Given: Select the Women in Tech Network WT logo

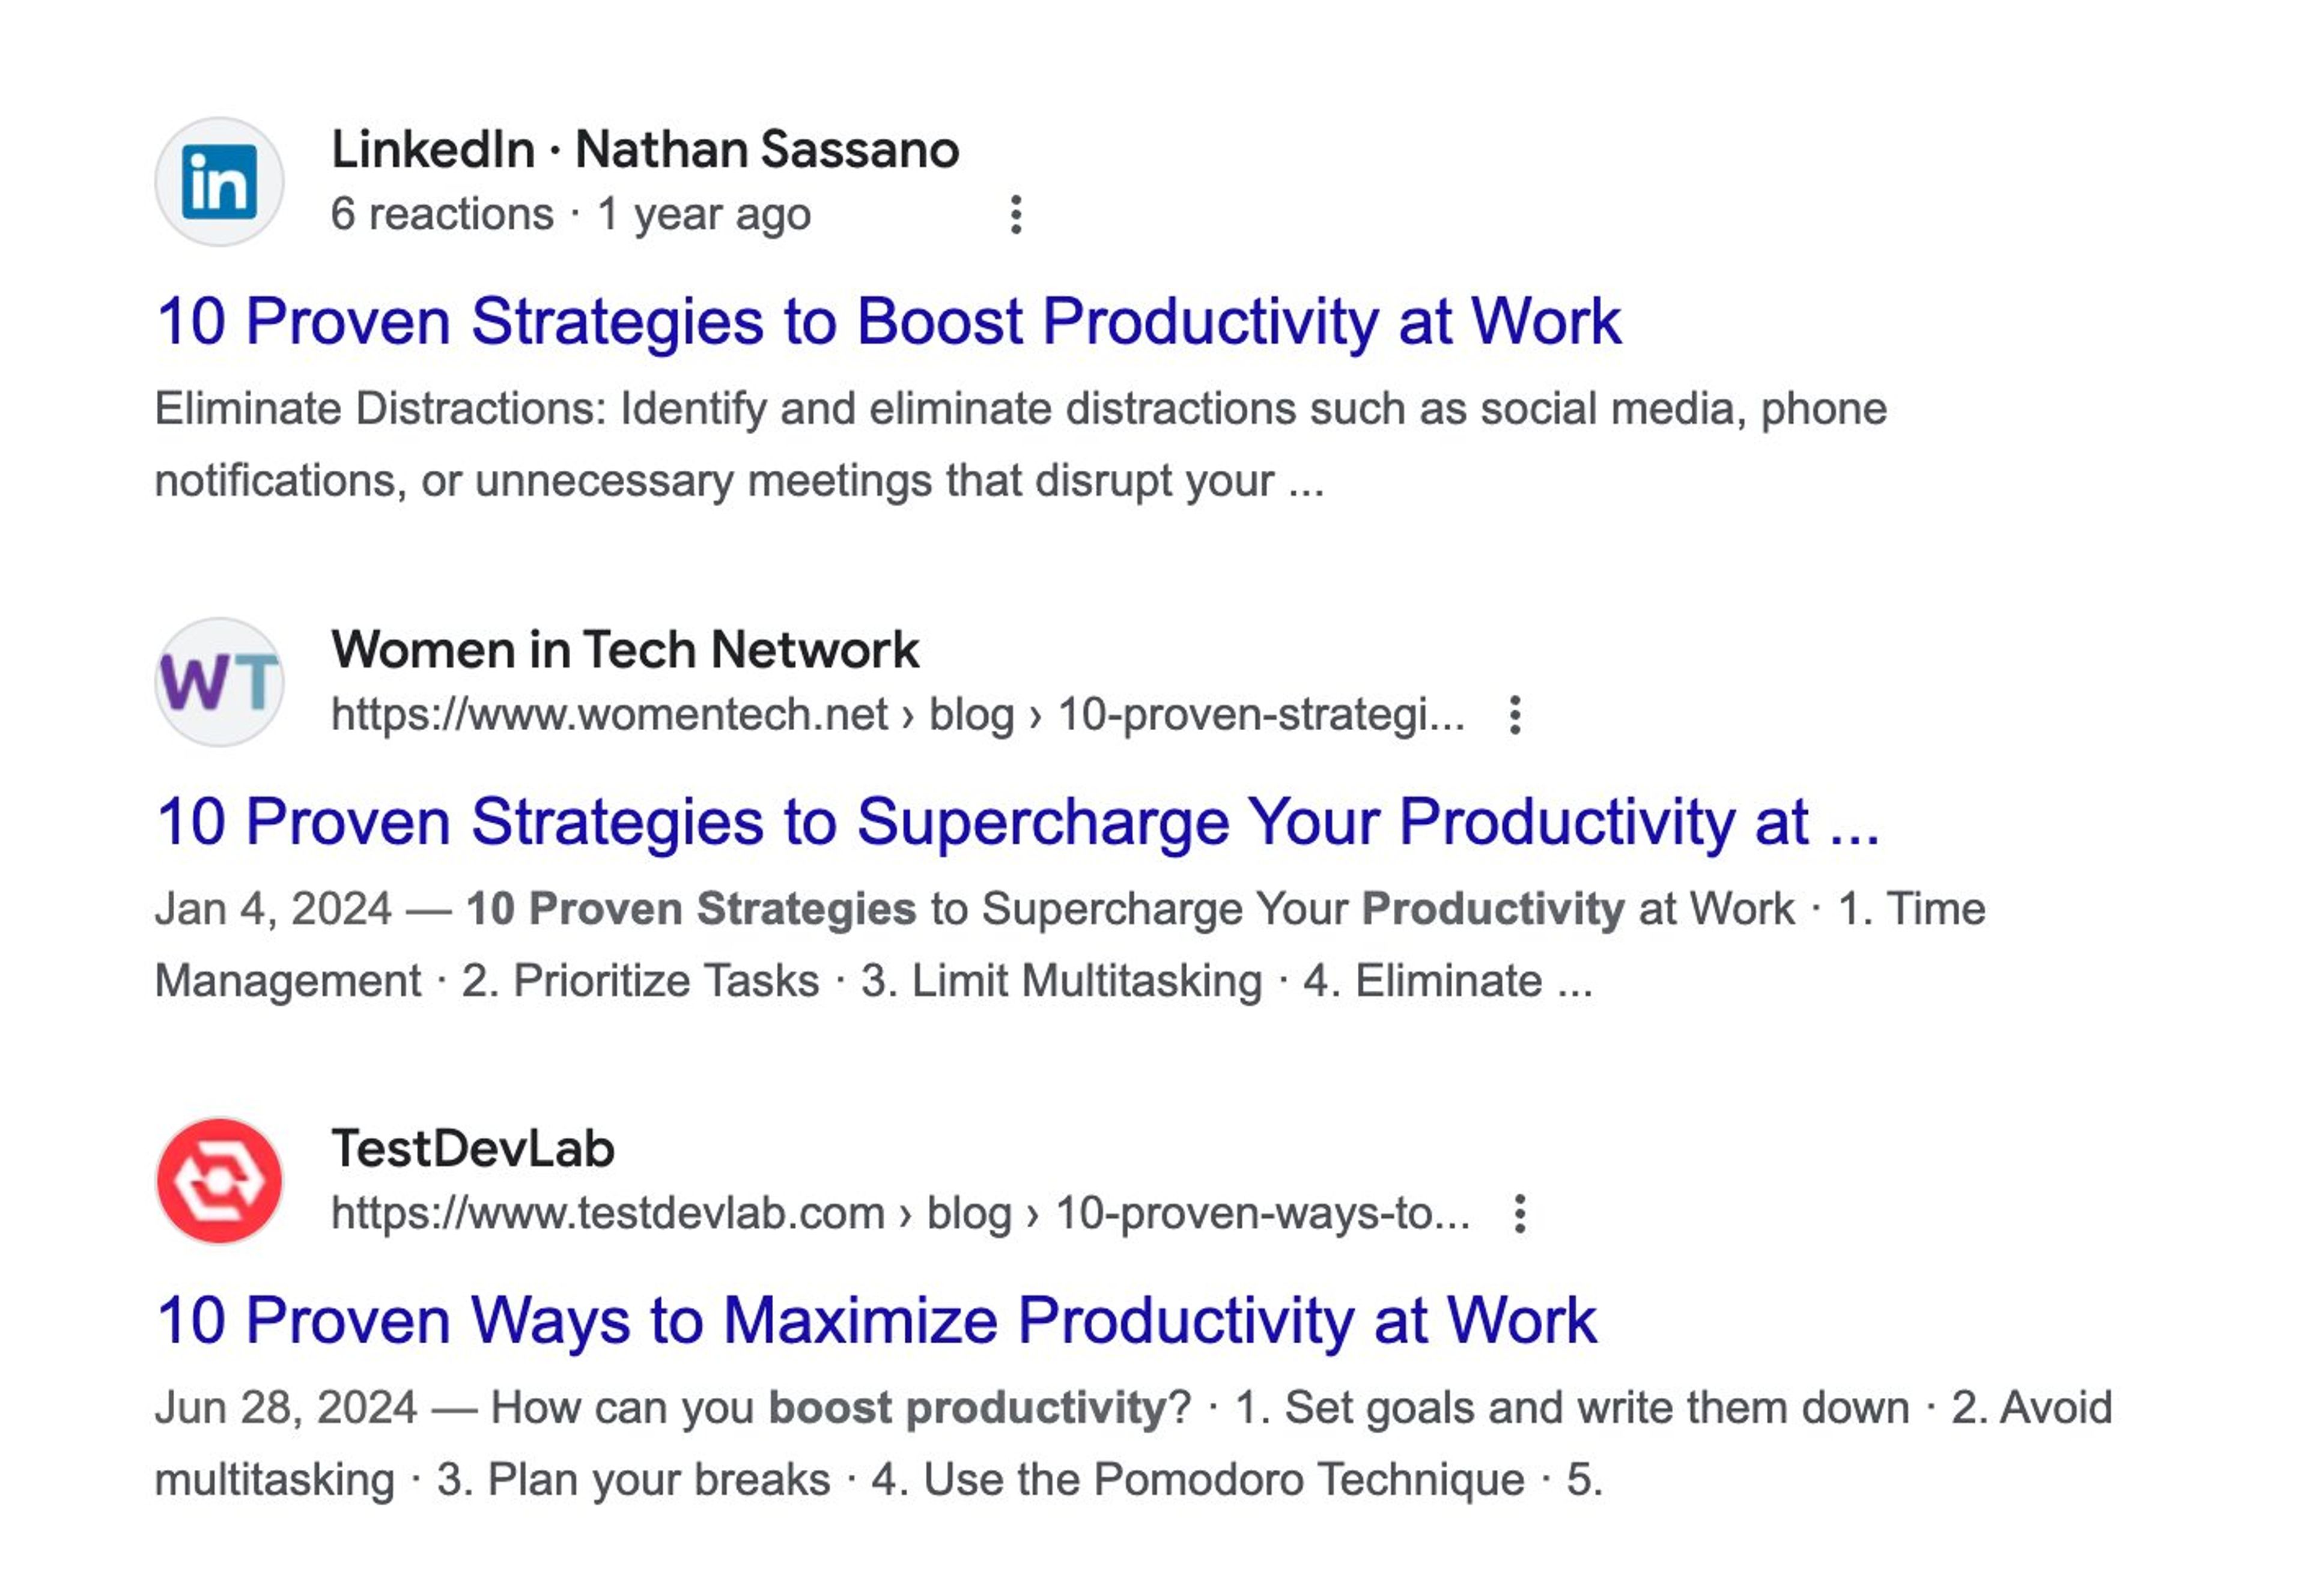Looking at the screenshot, I should [x=220, y=680].
